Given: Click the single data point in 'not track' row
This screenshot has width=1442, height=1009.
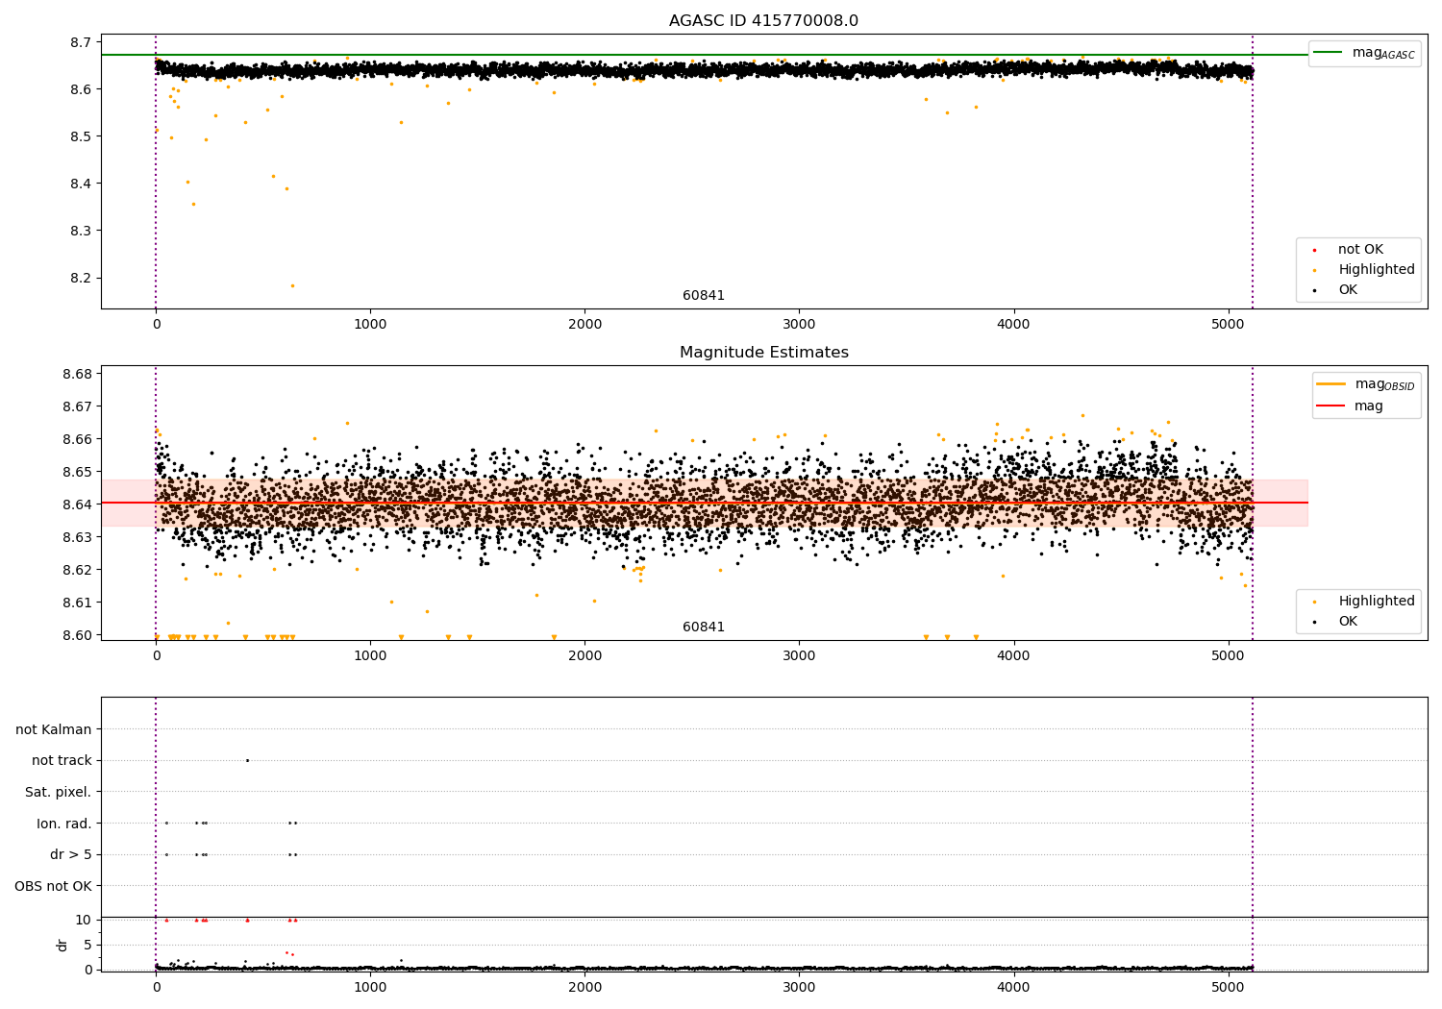Looking at the screenshot, I should point(247,760).
